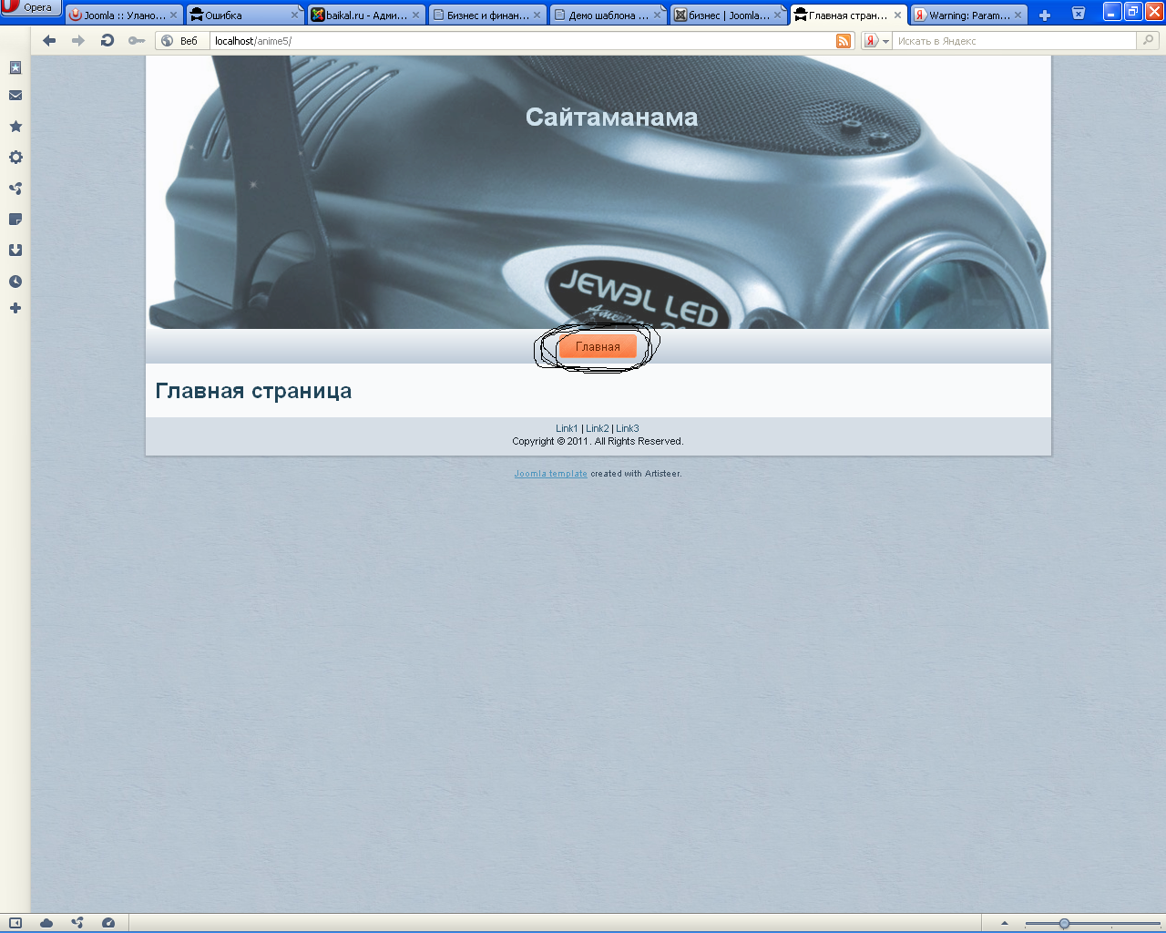This screenshot has height=933, width=1166.
Task: Close the Ошибка tab
Action: [x=294, y=15]
